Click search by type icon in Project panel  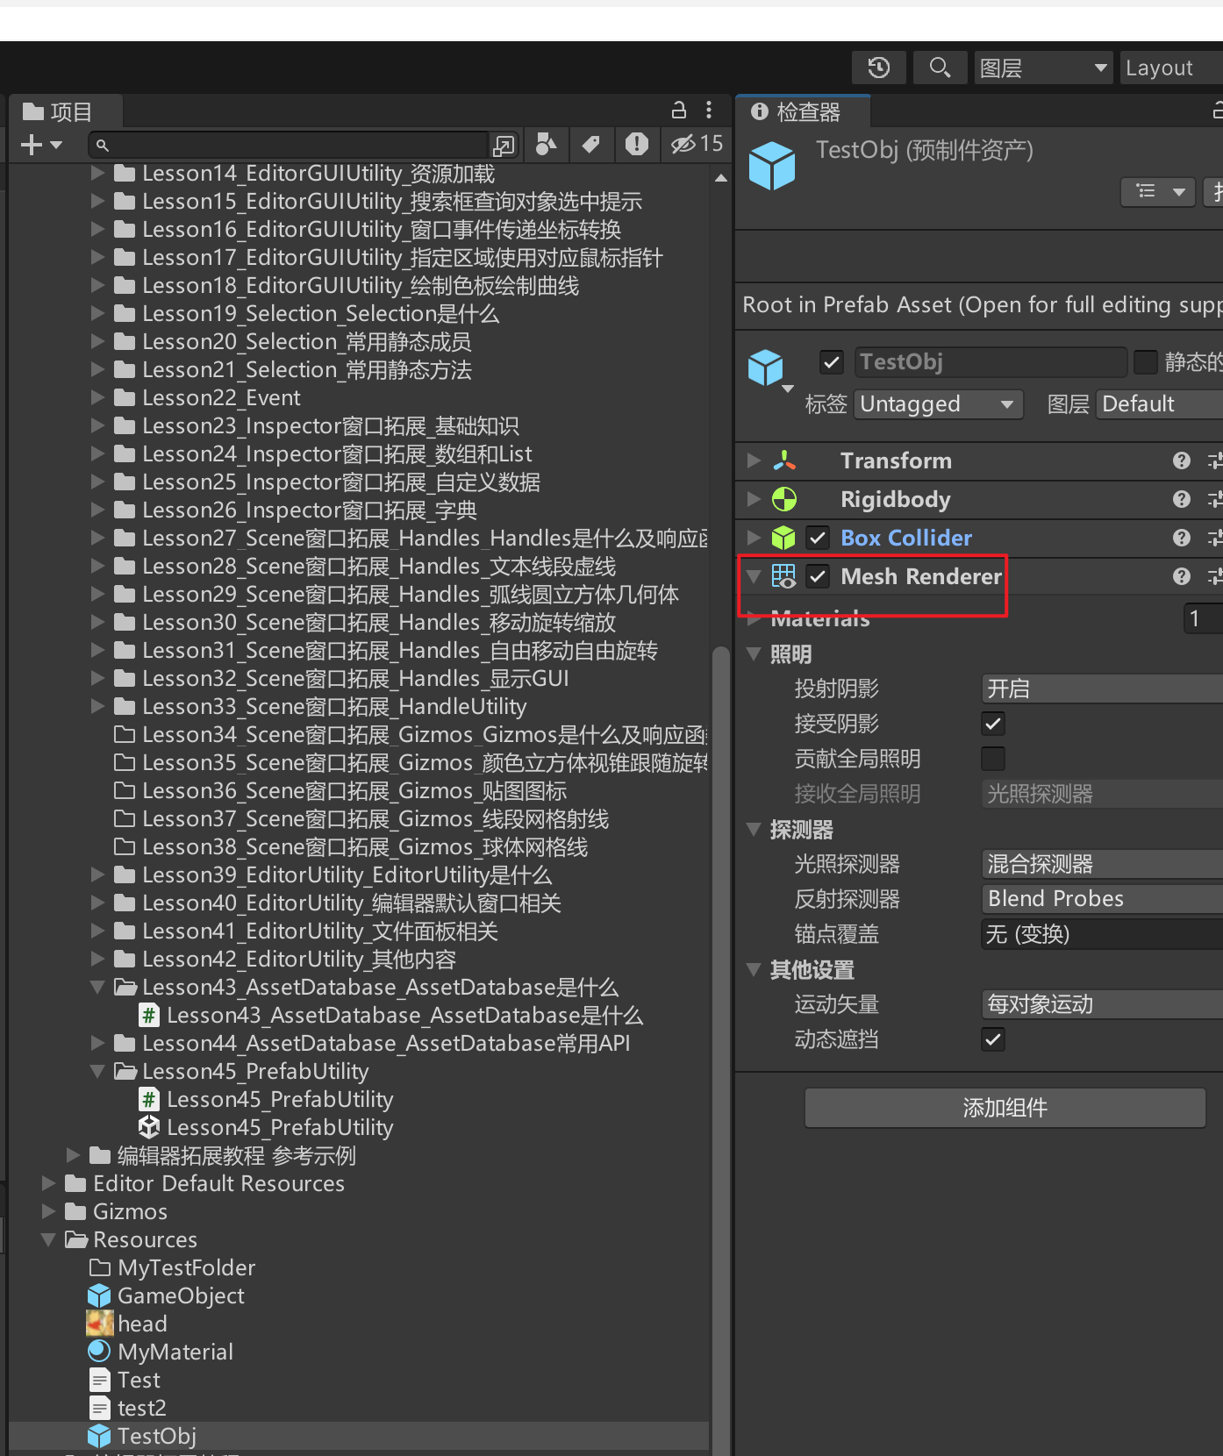[x=546, y=144]
